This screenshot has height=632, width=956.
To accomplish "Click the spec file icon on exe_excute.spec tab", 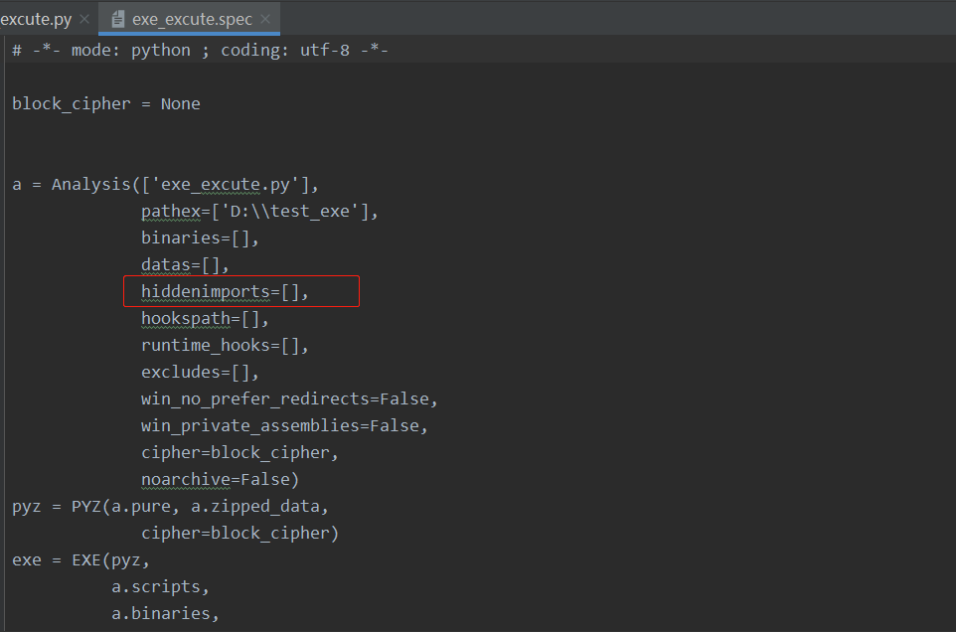I will (x=118, y=20).
